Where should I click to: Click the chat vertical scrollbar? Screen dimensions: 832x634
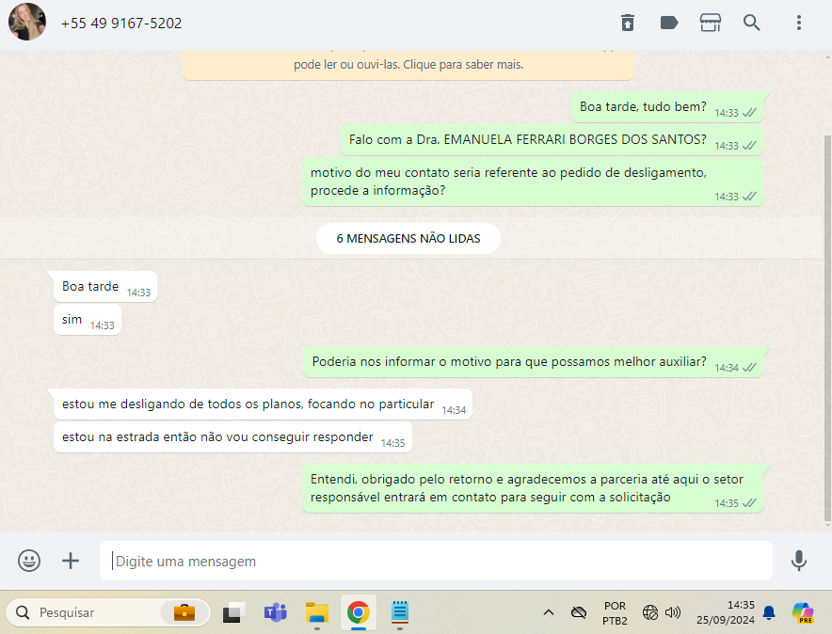(x=827, y=328)
